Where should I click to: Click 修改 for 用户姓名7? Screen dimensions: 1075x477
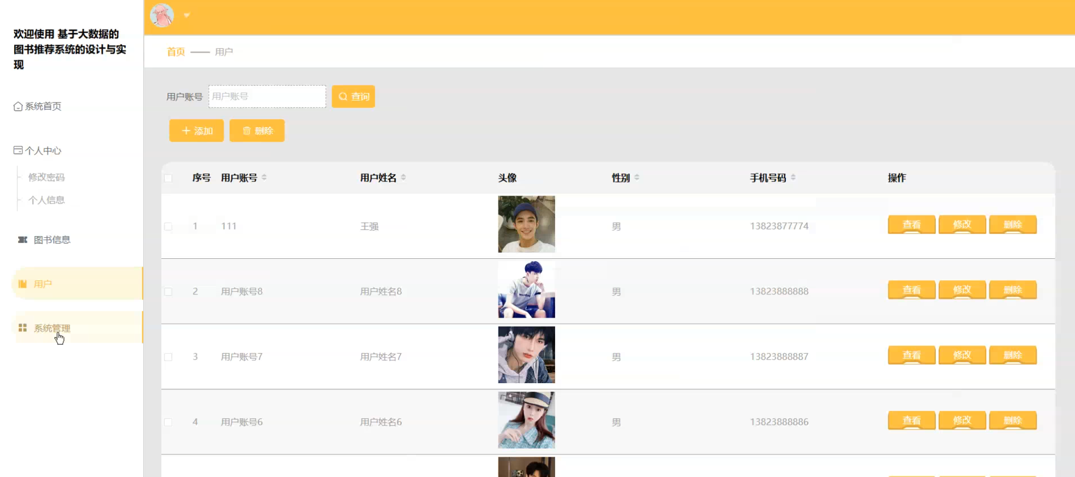[x=962, y=355]
